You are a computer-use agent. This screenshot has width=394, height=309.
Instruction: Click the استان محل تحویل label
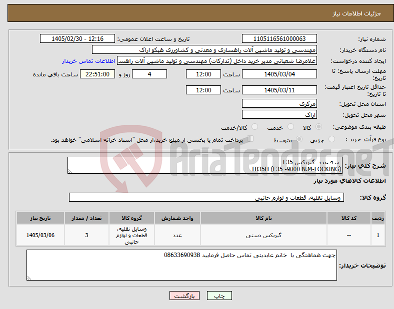pyautogui.click(x=362, y=104)
